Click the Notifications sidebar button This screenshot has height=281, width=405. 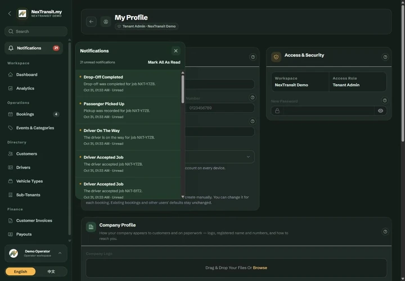coord(34,48)
